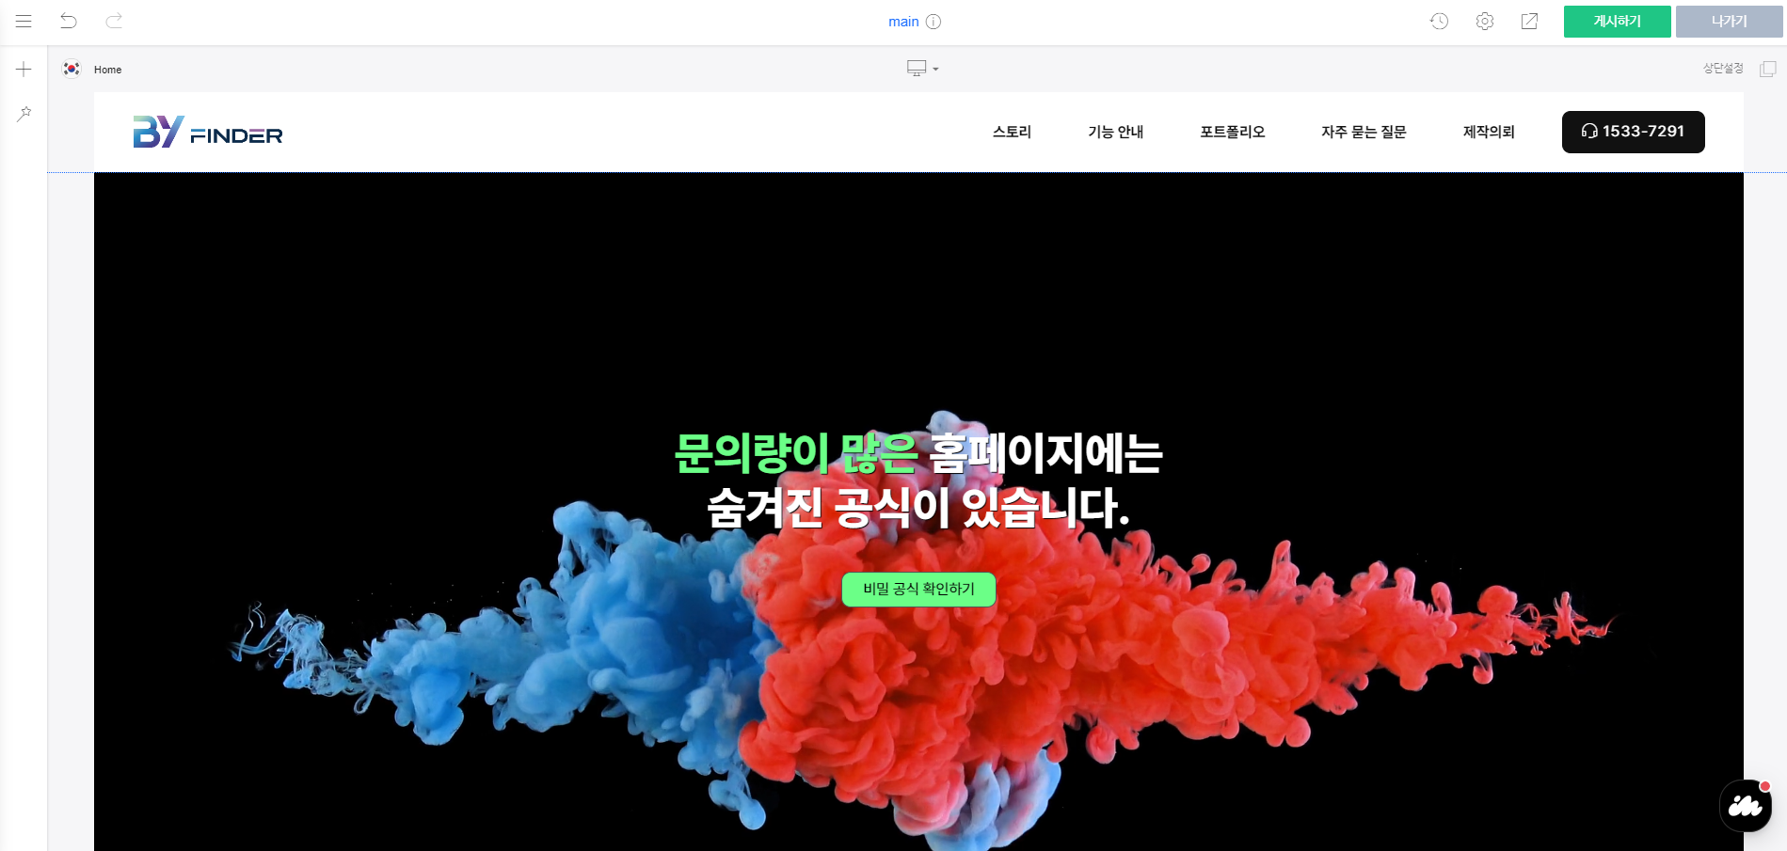
Task: Select the 문의량이 많은 홈페이지에는 headline text
Action: click(x=918, y=454)
